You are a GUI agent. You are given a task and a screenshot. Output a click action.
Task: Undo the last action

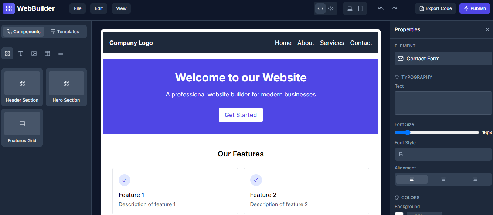381,8
